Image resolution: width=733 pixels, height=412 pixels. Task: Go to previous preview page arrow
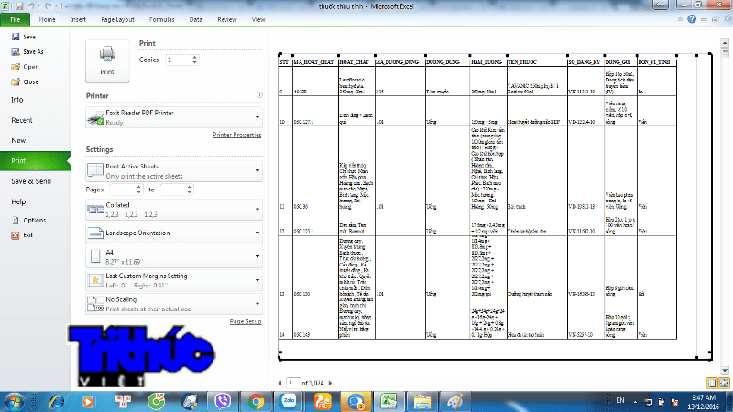point(280,383)
